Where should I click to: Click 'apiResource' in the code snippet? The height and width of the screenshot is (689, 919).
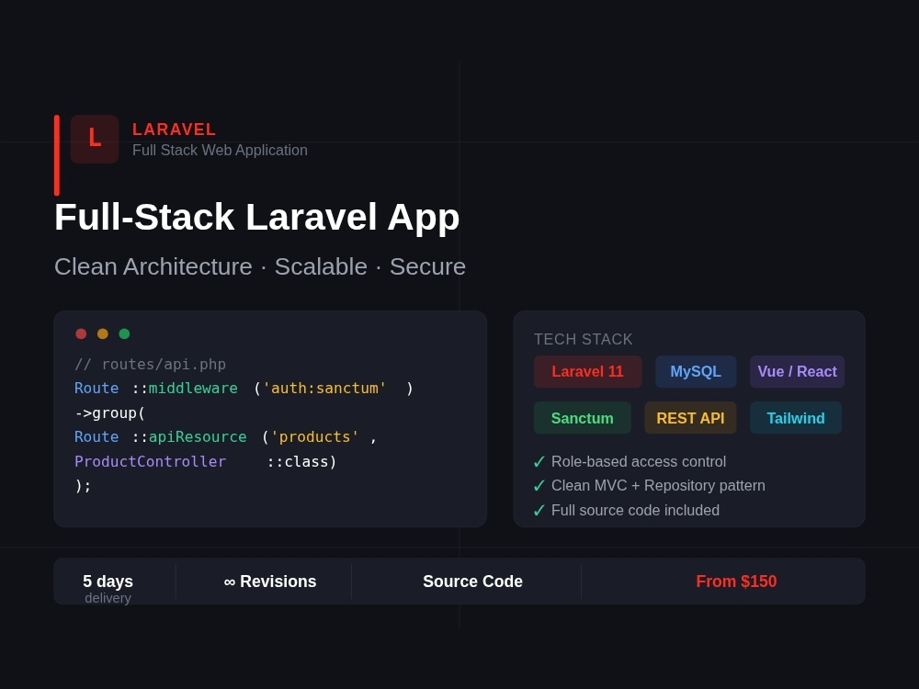198,437
